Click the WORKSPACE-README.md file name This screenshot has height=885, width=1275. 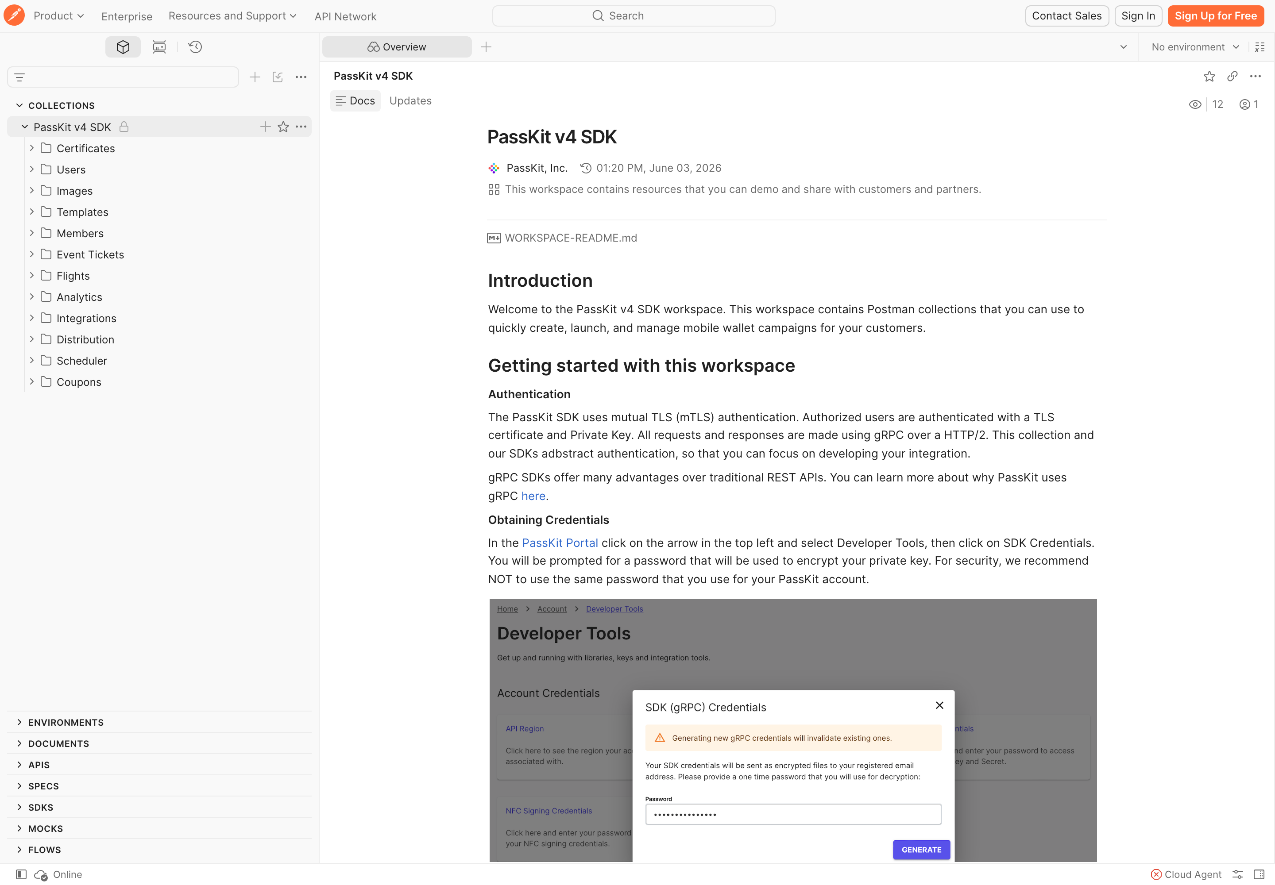571,238
